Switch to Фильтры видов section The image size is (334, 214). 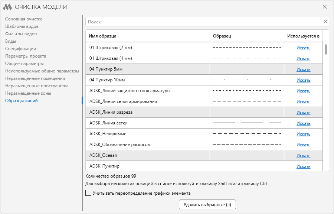coord(21,34)
